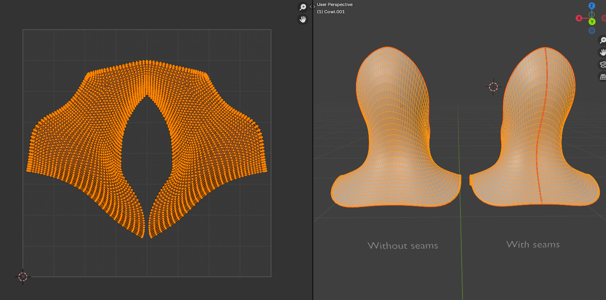Click the 'With seams' text object
606x300 pixels.
[x=533, y=244]
